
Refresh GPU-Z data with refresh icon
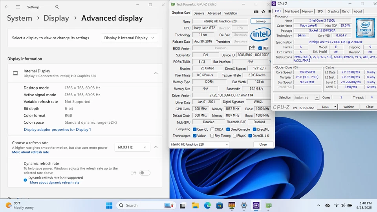pyautogui.click(x=263, y=11)
